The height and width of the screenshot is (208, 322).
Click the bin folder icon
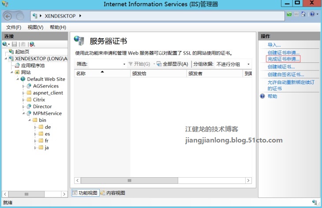coord(35,120)
